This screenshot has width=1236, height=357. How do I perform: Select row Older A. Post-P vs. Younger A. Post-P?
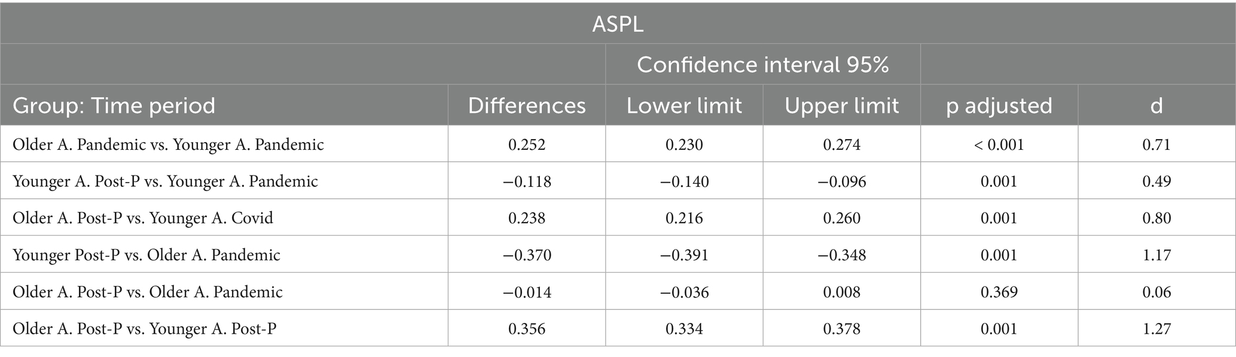coord(618,328)
